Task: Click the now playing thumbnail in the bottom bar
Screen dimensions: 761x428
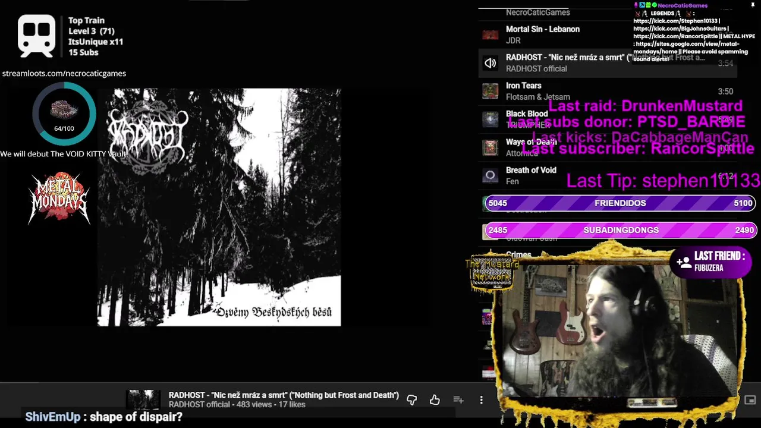Action: (x=144, y=399)
